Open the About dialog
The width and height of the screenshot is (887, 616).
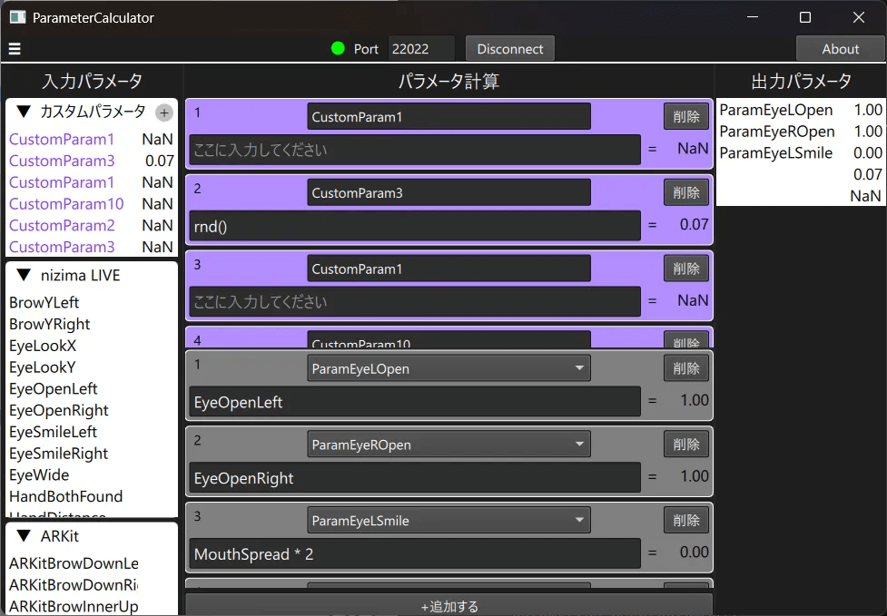point(840,49)
